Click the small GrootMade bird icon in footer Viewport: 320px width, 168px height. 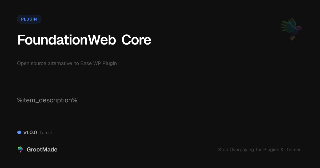(20, 150)
